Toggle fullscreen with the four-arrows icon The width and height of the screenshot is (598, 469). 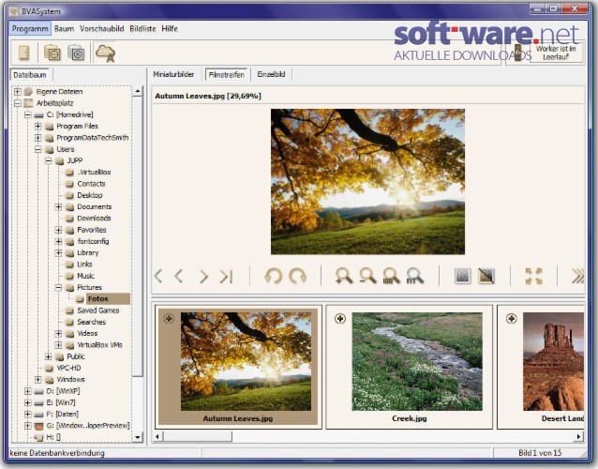[x=533, y=276]
